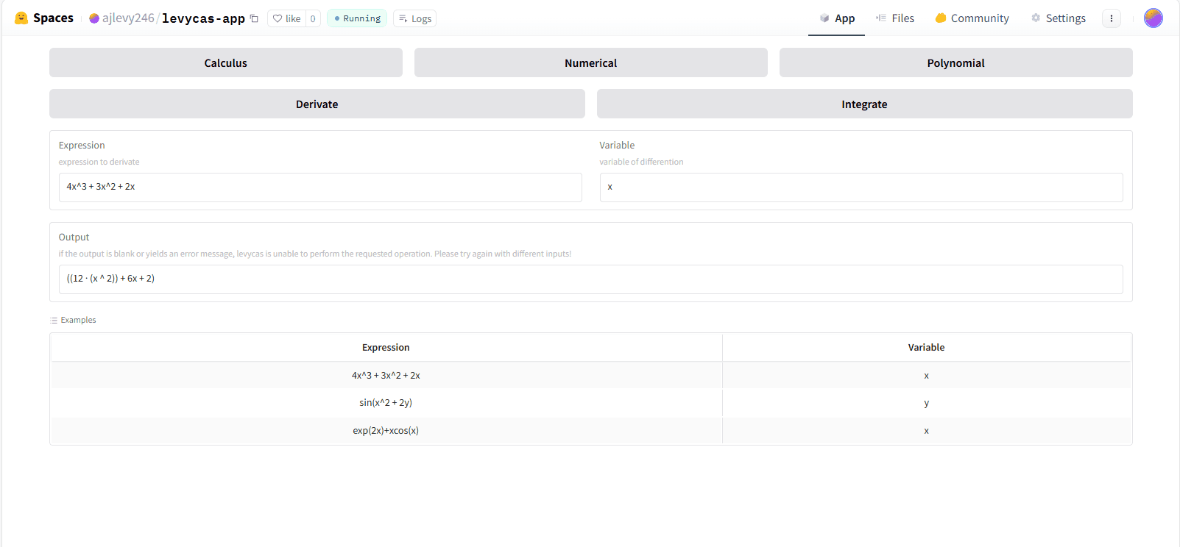Viewport: 1180px width, 547px height.
Task: Click the heart like button
Action: tap(286, 18)
